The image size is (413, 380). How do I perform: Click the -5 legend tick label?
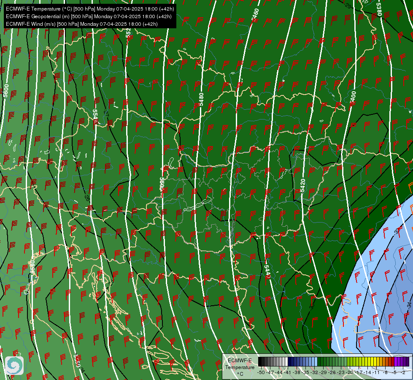[394, 372]
